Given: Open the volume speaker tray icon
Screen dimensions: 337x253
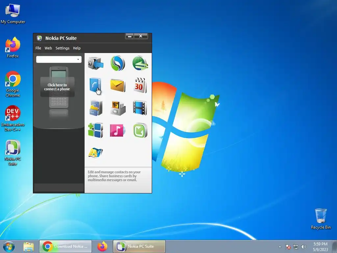Looking at the screenshot, I should click(303, 247).
